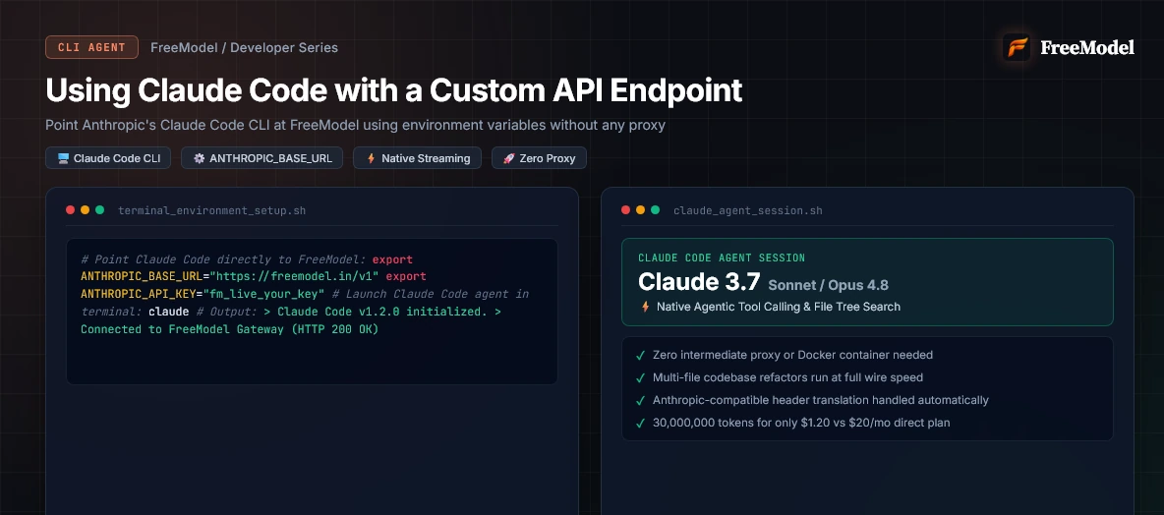Click red close dot in terminal_environment_setup.sh window
1164x515 pixels.
[71, 210]
